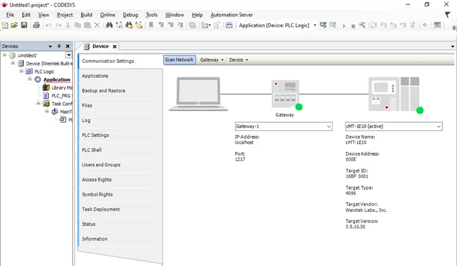
Task: Save the project with the floppy icon
Action: point(24,25)
